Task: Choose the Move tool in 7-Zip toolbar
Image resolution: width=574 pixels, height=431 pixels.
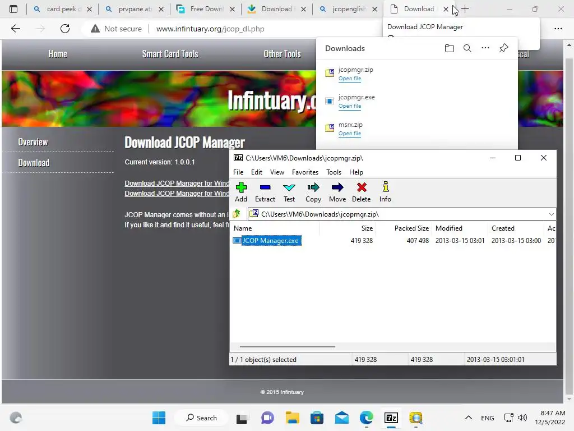Action: (x=337, y=192)
